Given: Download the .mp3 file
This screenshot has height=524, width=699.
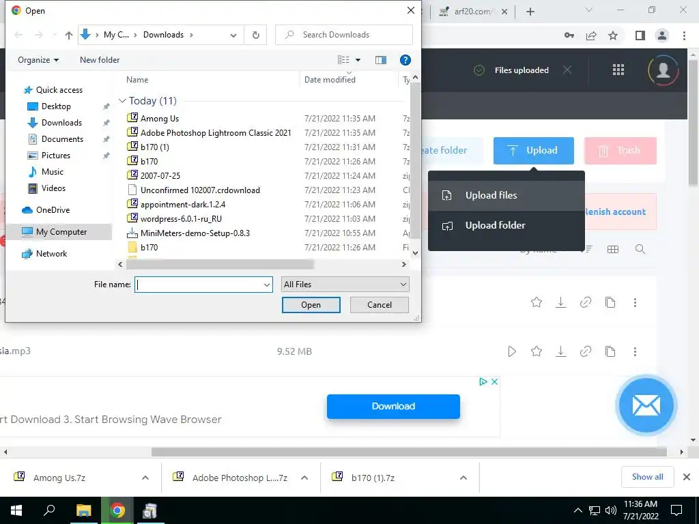Looking at the screenshot, I should coord(561,351).
